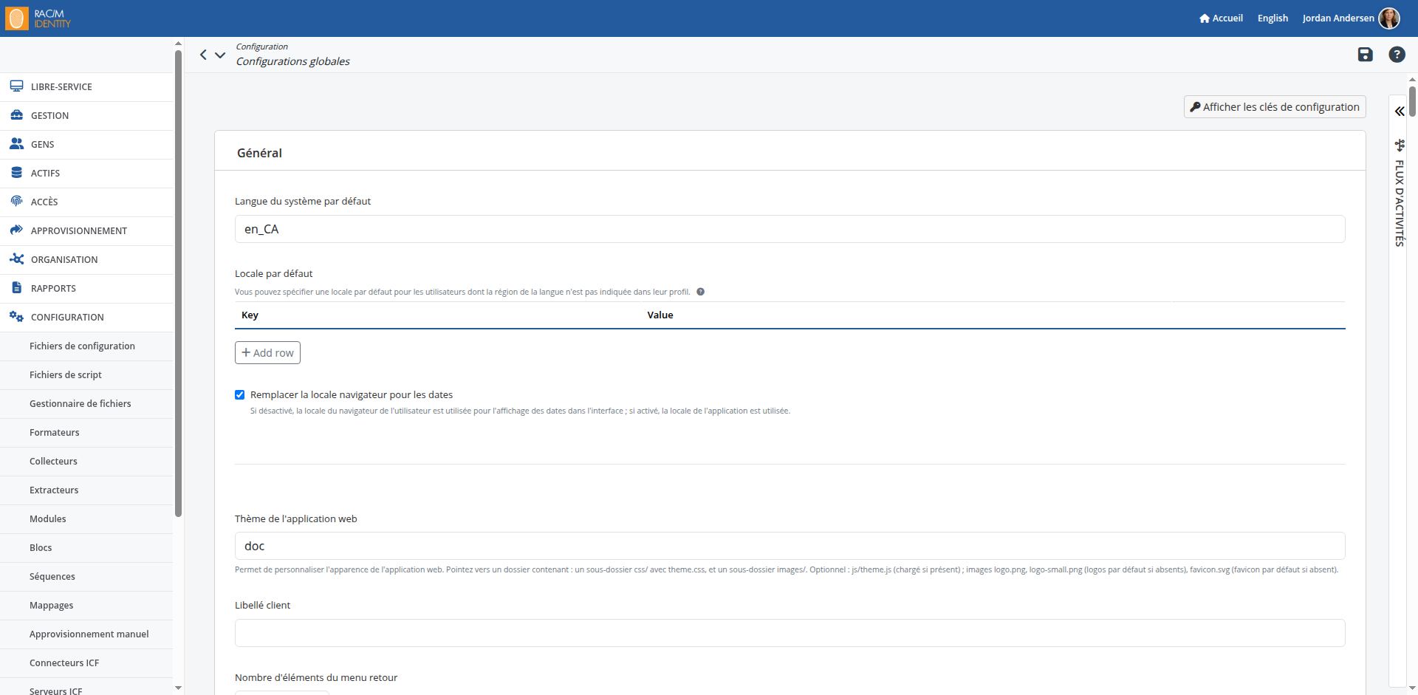Click the empty Libellé client field
This screenshot has height=695, width=1418.
click(x=790, y=633)
